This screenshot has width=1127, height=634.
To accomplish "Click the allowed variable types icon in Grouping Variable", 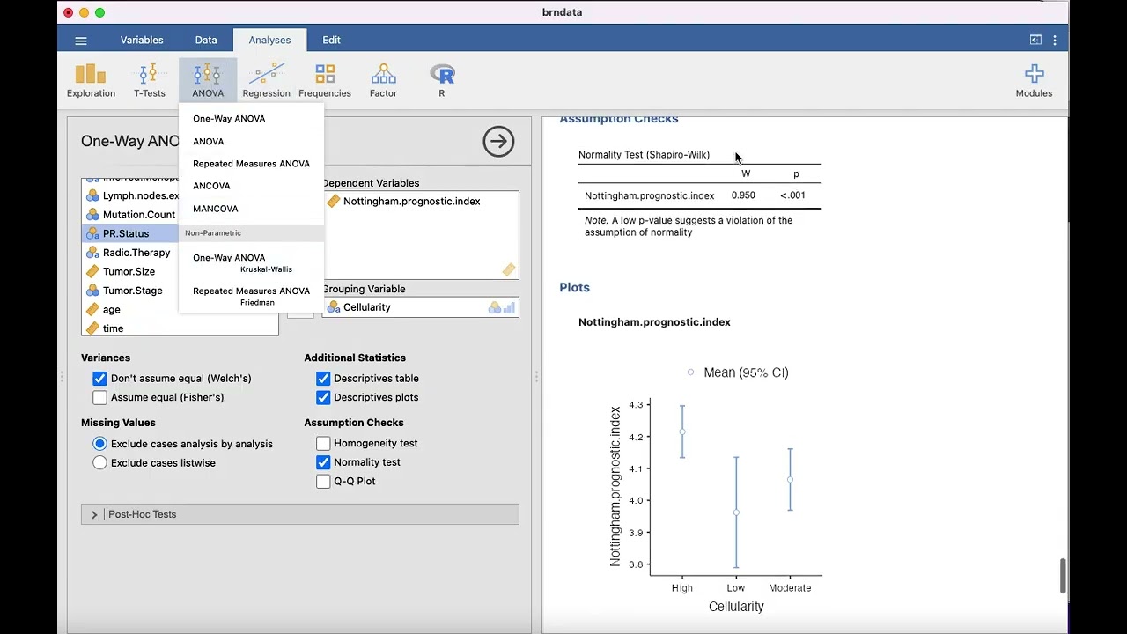I will [502, 307].
